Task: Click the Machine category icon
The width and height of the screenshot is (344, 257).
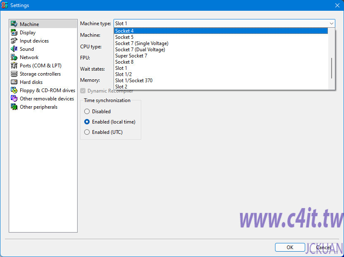Action: click(x=14, y=24)
